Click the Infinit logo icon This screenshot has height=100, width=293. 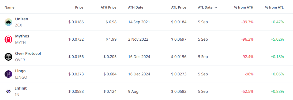(x=8, y=91)
